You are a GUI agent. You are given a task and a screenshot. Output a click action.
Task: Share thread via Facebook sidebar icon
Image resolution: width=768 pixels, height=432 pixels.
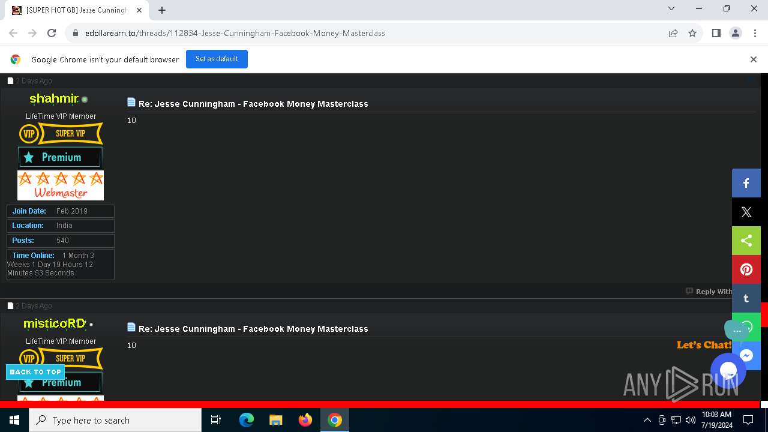click(746, 183)
